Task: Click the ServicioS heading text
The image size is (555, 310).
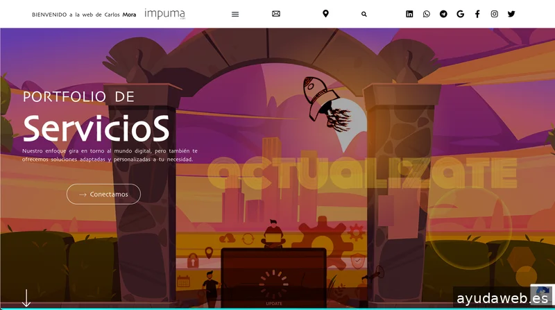Action: pyautogui.click(x=96, y=128)
